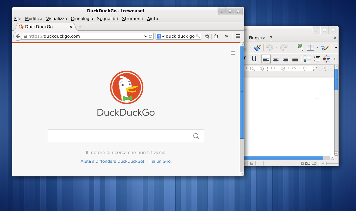Select book view icon in Writer status bar
Image resolution: width=356 pixels, height=211 pixels.
pyautogui.click(x=314, y=163)
